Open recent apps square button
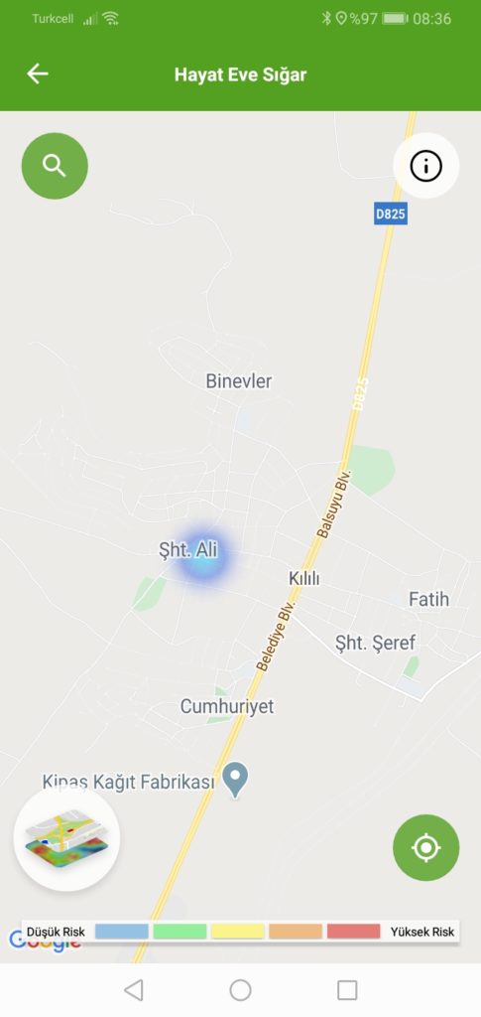The width and height of the screenshot is (481, 1017). (347, 990)
